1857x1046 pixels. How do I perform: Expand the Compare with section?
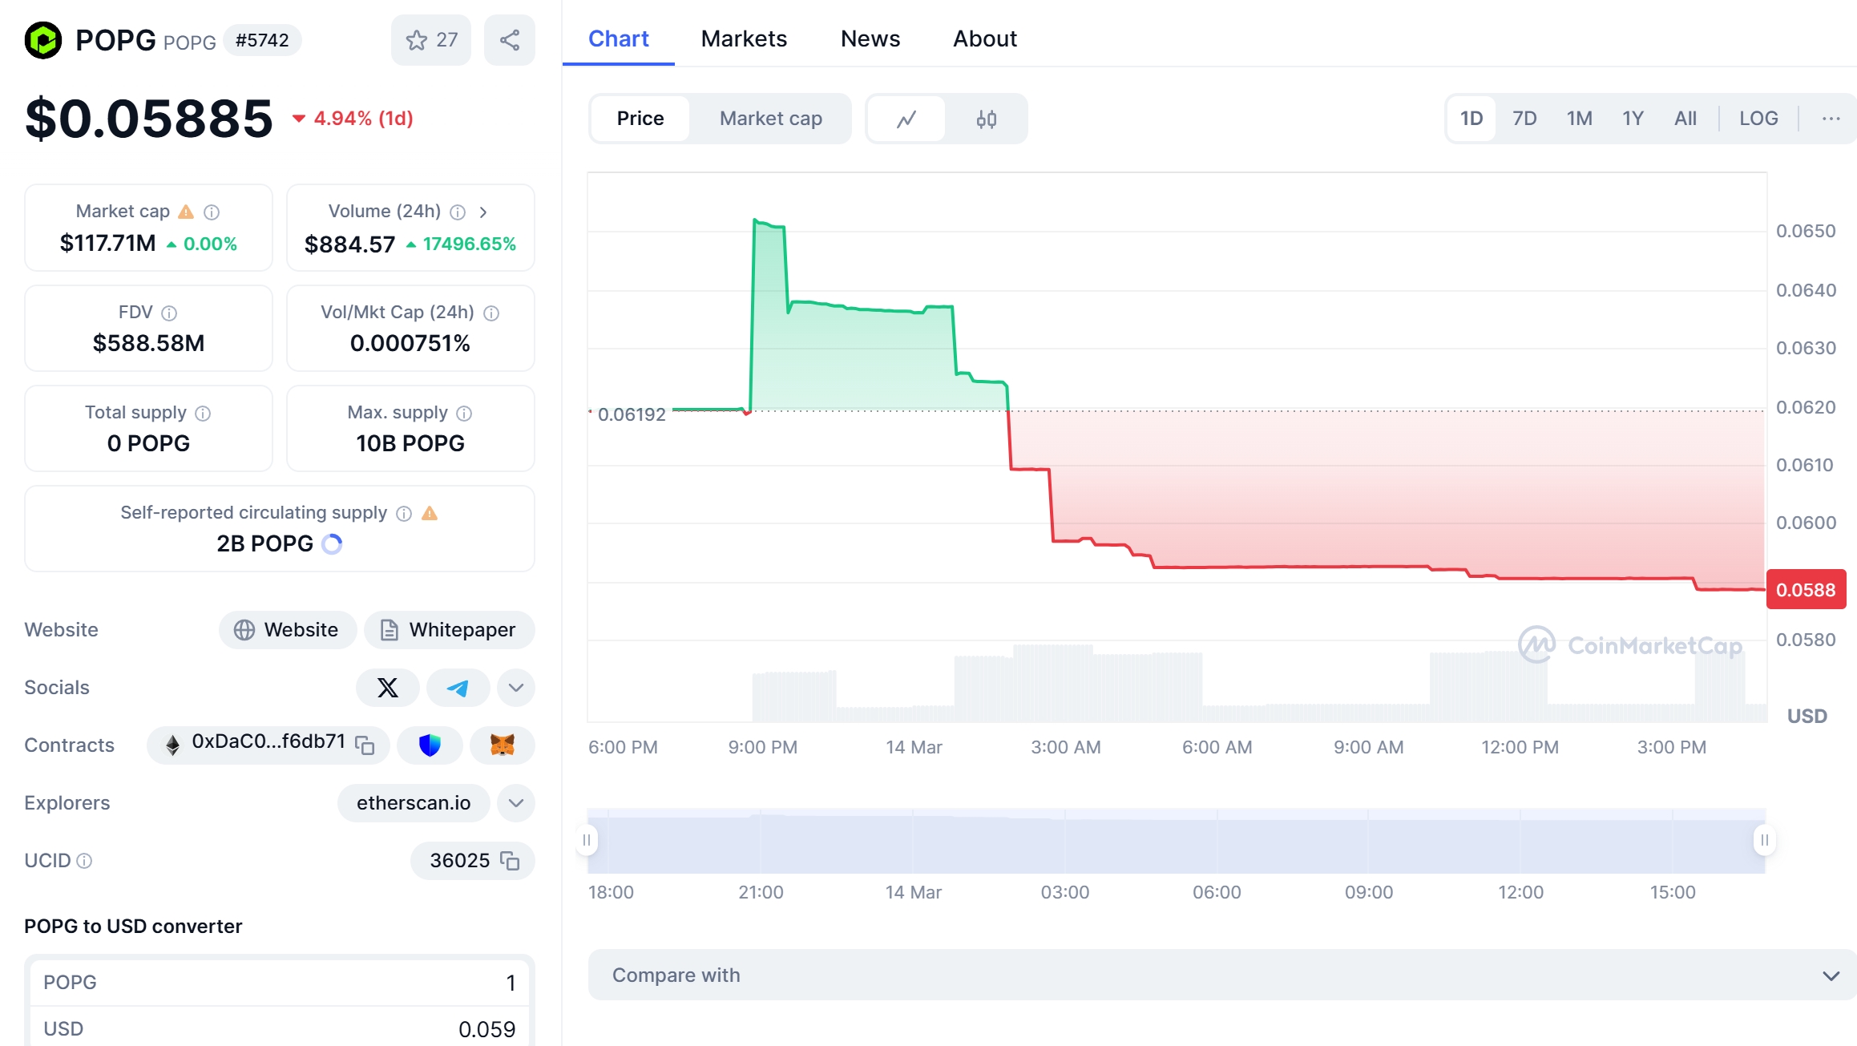click(1824, 973)
